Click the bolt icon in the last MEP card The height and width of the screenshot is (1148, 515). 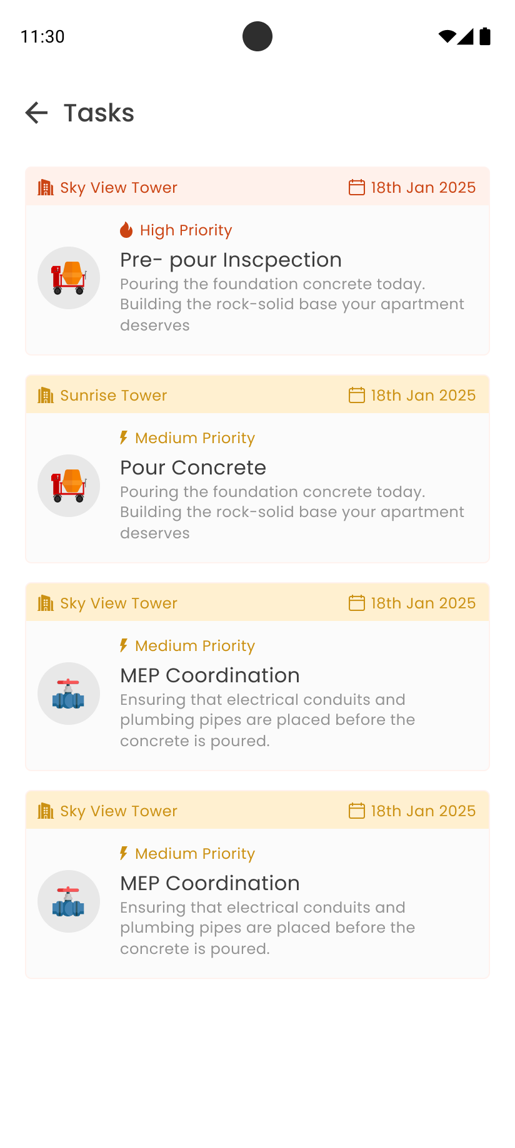(x=124, y=853)
